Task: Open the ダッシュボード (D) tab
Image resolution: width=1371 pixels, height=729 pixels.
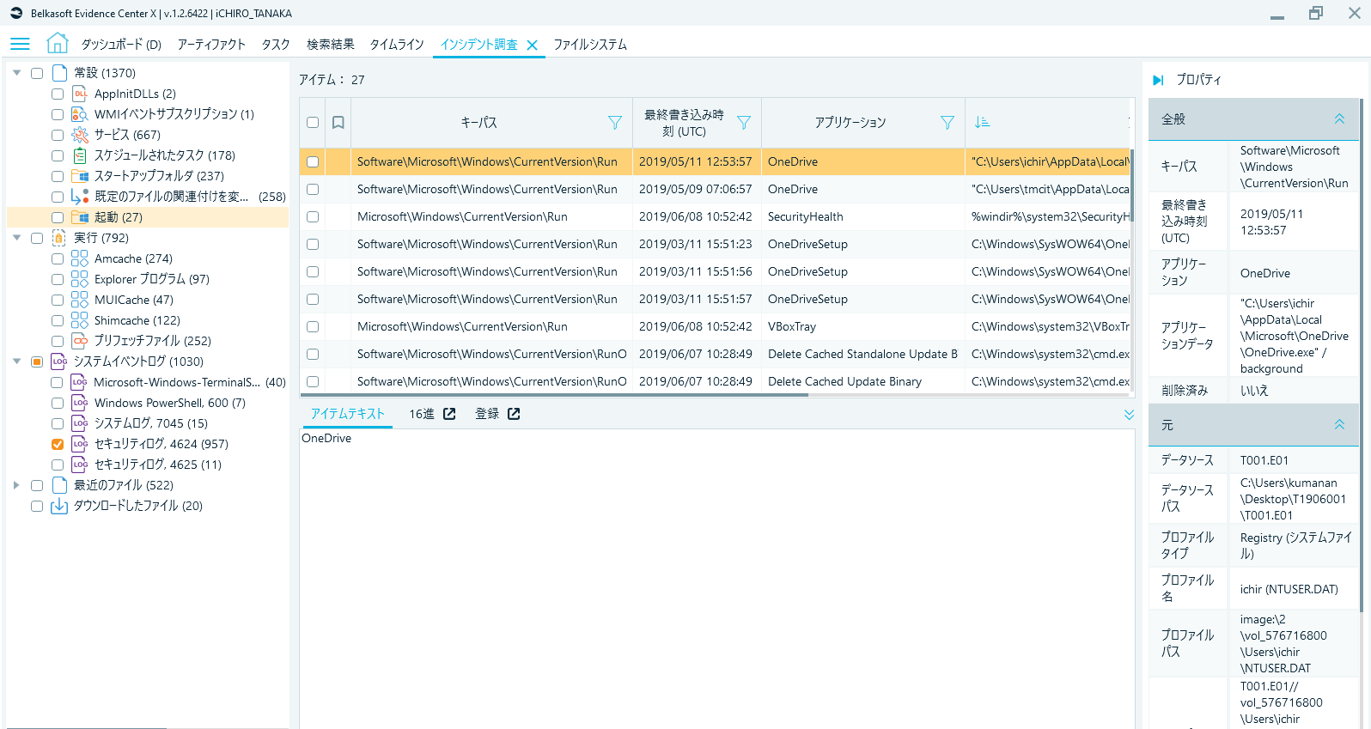Action: [121, 45]
